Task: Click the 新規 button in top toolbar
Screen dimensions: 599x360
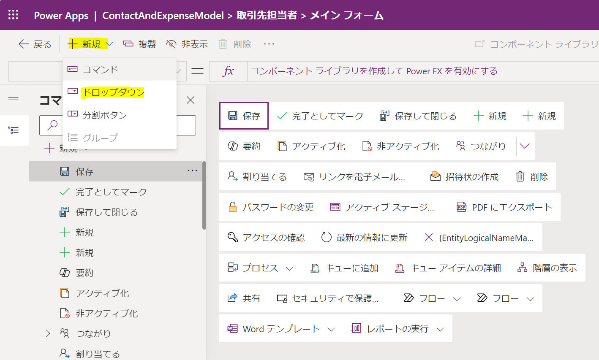Action: point(84,44)
